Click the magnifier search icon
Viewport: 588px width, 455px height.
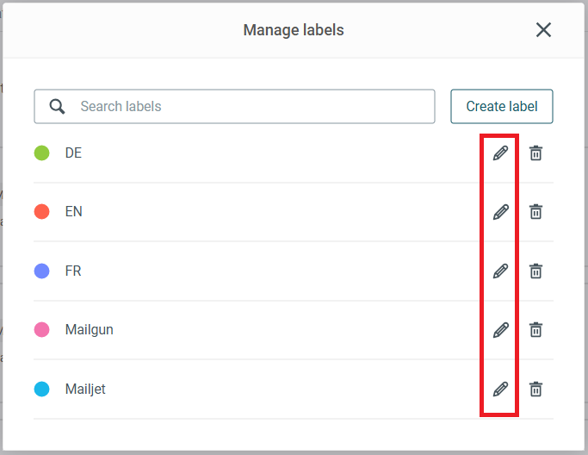click(x=57, y=107)
